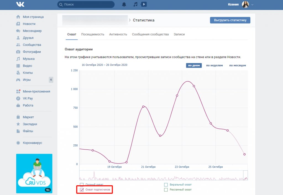283x195 pixels.
Task: Go to Моя страница home icon
Action: [18, 17]
